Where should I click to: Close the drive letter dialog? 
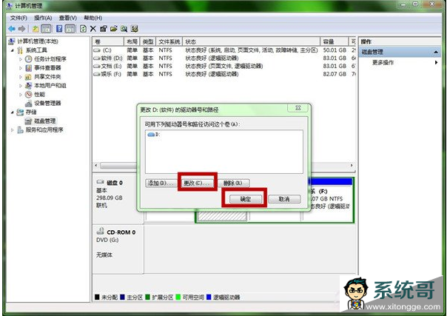pyautogui.click(x=298, y=108)
